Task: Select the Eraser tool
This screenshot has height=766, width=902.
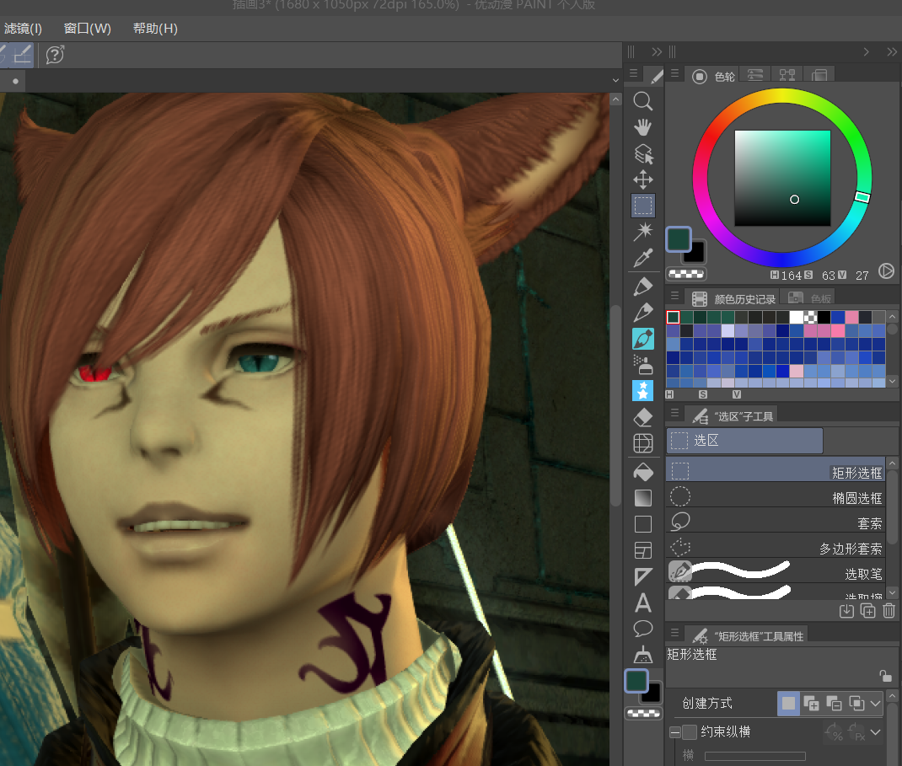Action: click(x=642, y=417)
